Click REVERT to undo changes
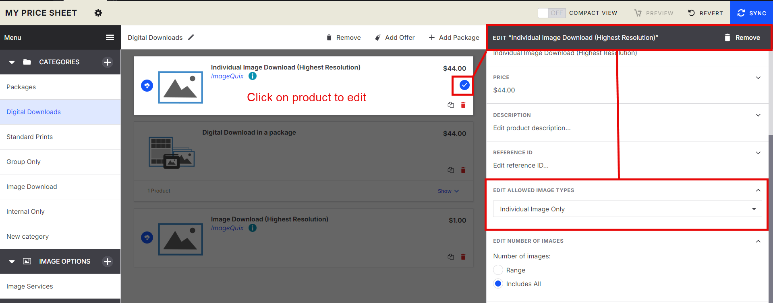 pyautogui.click(x=705, y=13)
